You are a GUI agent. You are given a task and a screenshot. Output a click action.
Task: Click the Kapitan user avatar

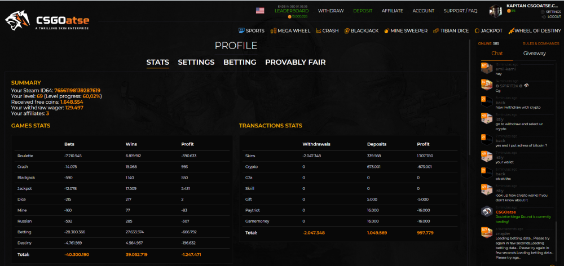[x=496, y=11]
